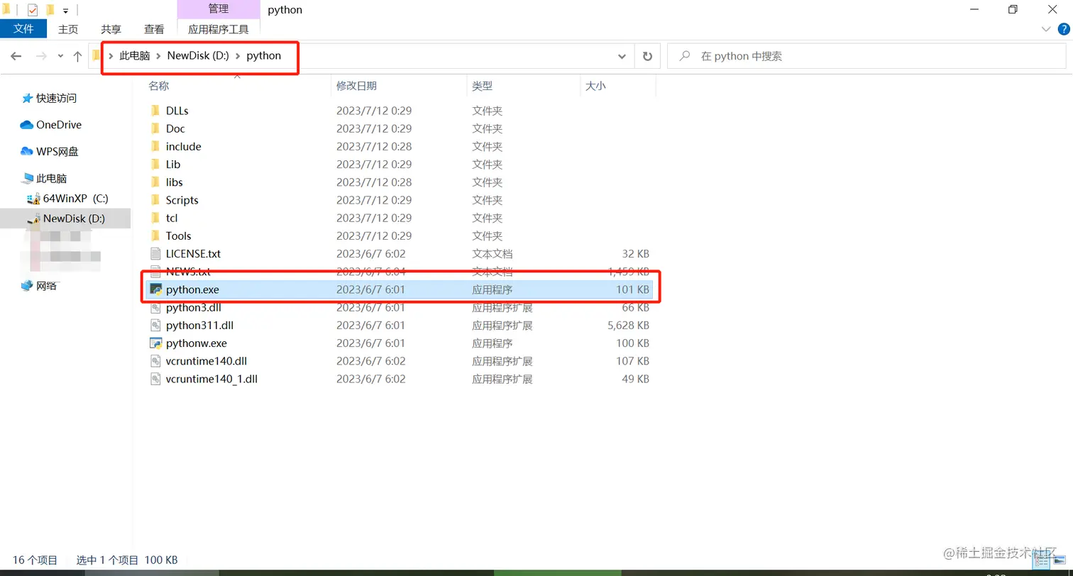
Task: Click the Forward navigation arrow
Action: pos(40,56)
